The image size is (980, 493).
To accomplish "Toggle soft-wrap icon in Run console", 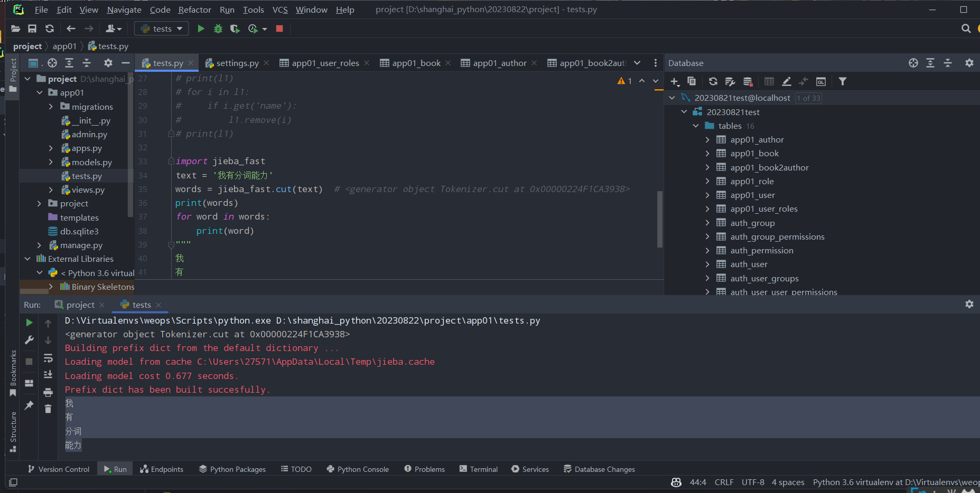I will (x=48, y=358).
